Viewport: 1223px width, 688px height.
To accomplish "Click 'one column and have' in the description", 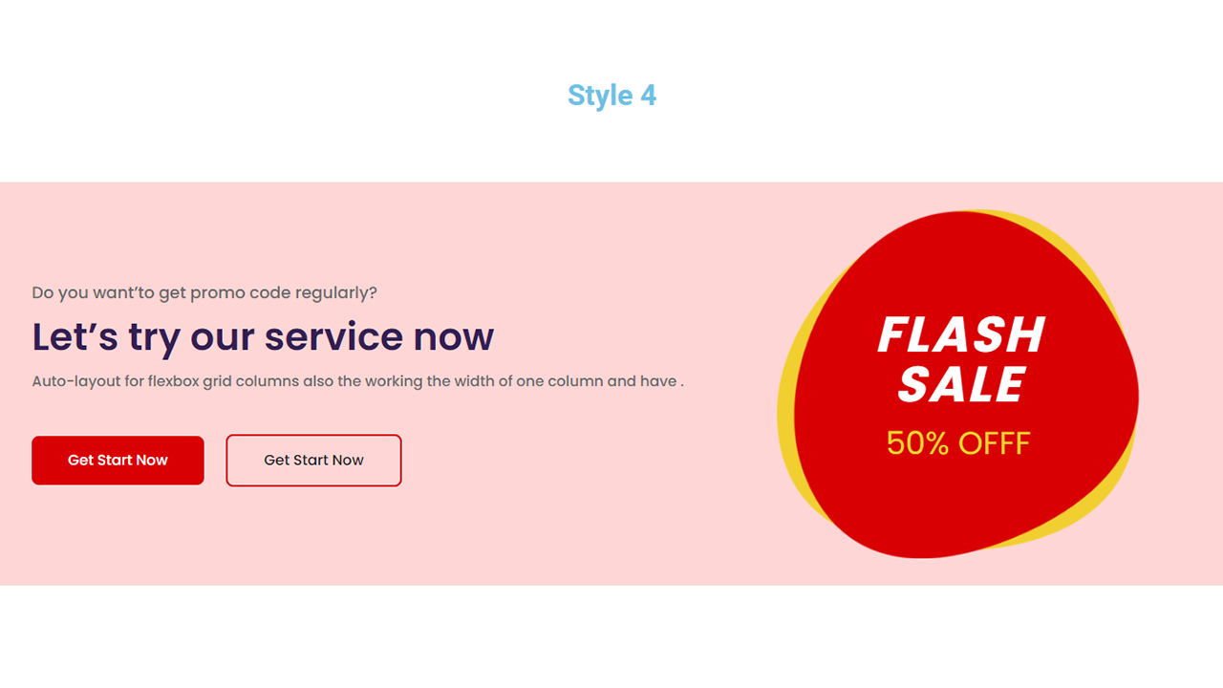I will pyautogui.click(x=596, y=381).
